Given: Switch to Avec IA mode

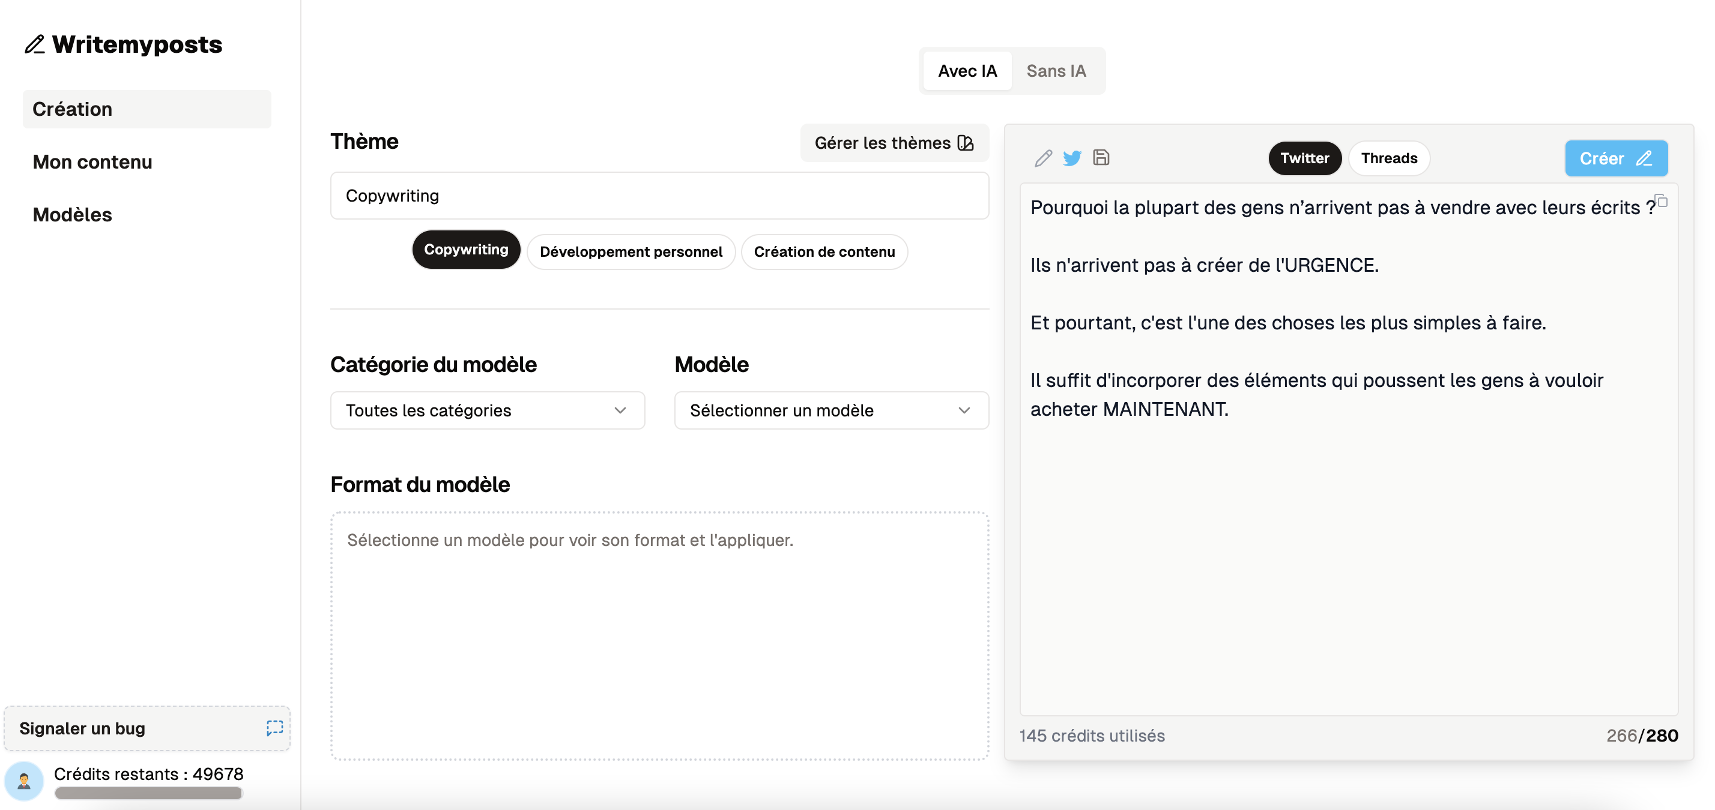Looking at the screenshot, I should coord(968,69).
